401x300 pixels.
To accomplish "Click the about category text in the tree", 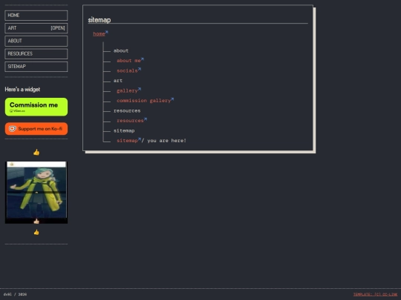I will pos(121,51).
